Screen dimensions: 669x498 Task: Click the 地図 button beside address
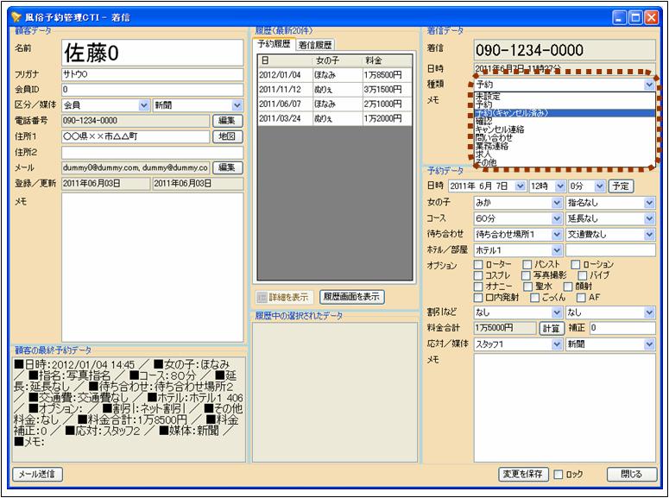click(226, 136)
